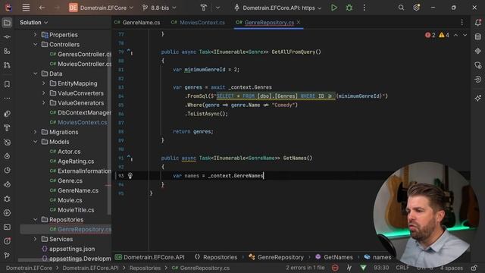
Task: Click GenreRepository in the breadcrumb bar
Action: 276,257
